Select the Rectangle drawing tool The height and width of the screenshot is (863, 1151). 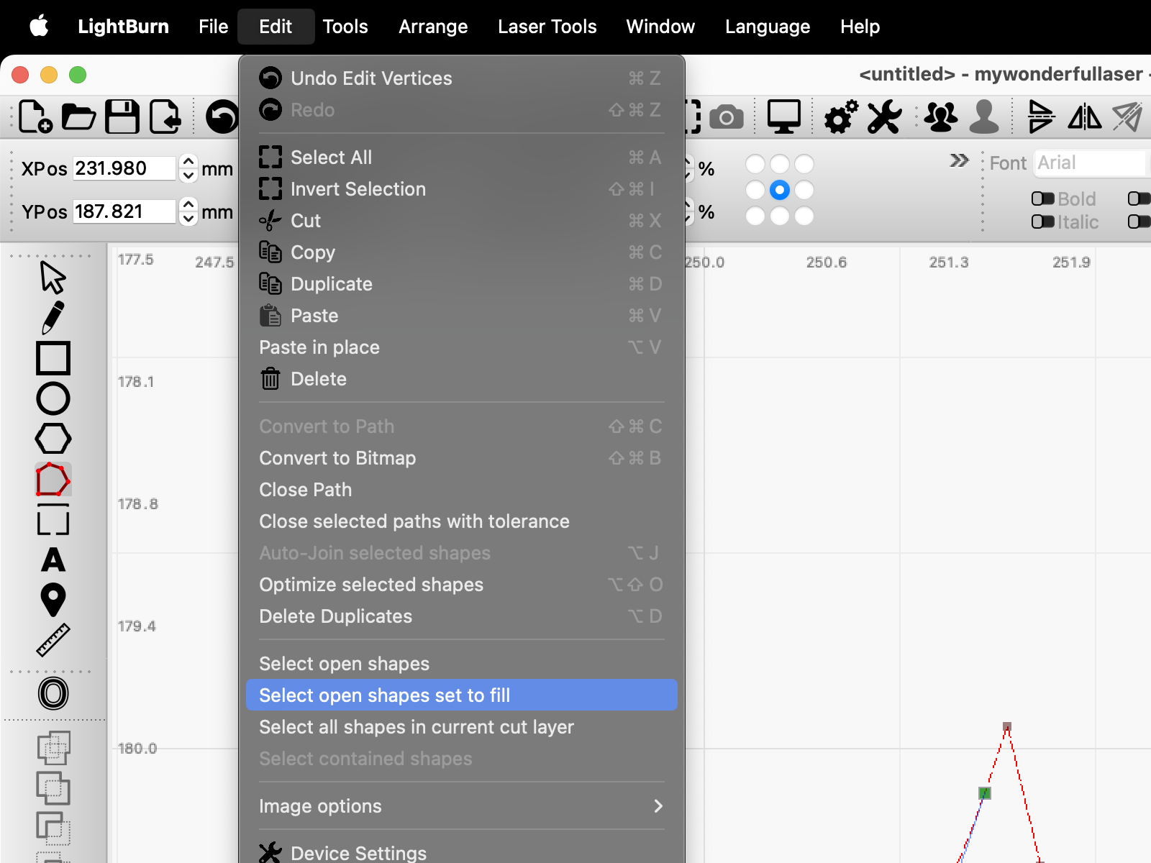click(52, 360)
